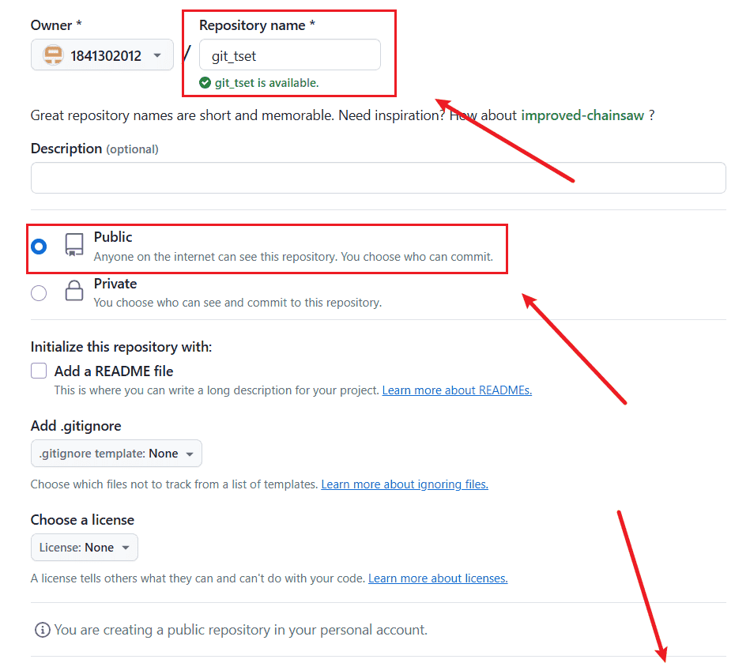Enable the Add a README file checkbox
750x663 pixels.
(x=39, y=371)
